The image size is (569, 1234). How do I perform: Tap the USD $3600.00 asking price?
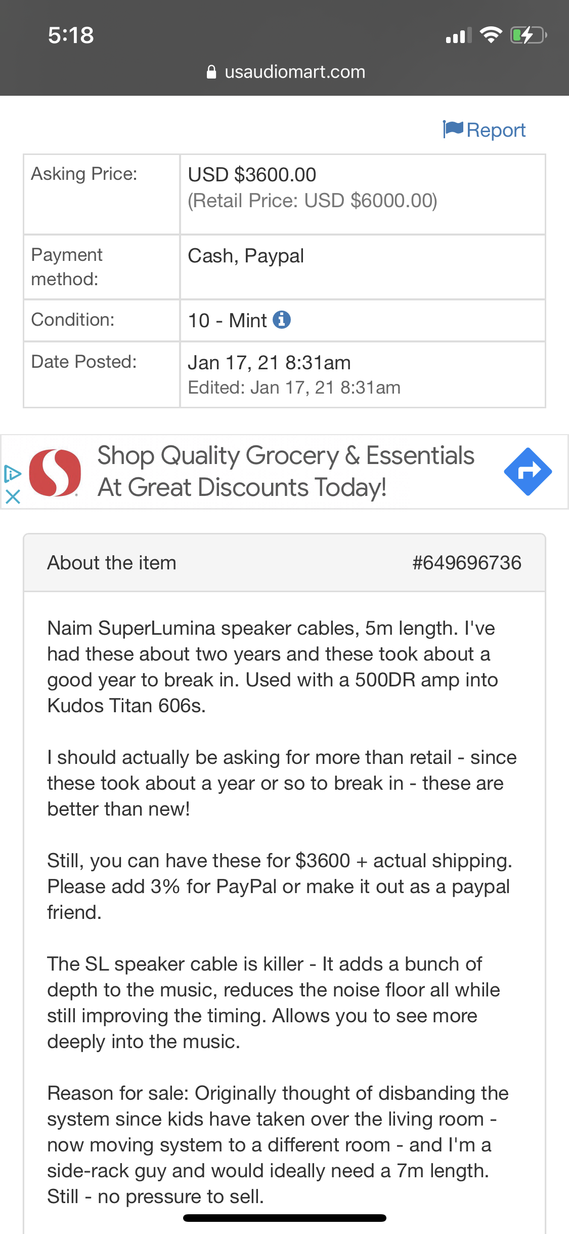(x=252, y=175)
